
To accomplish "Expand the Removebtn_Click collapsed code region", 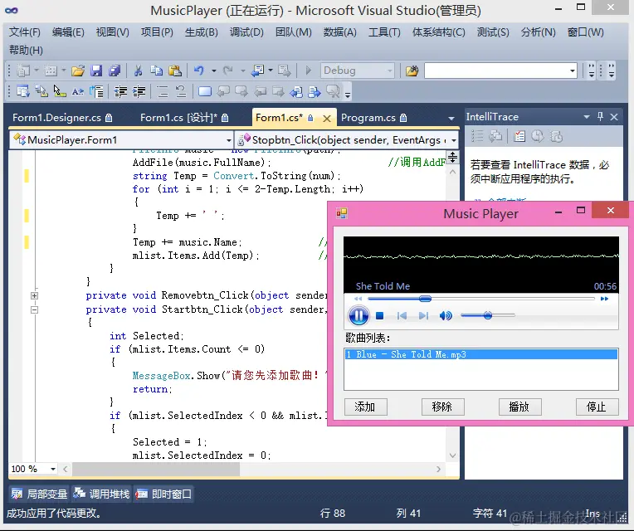I will coord(34,296).
